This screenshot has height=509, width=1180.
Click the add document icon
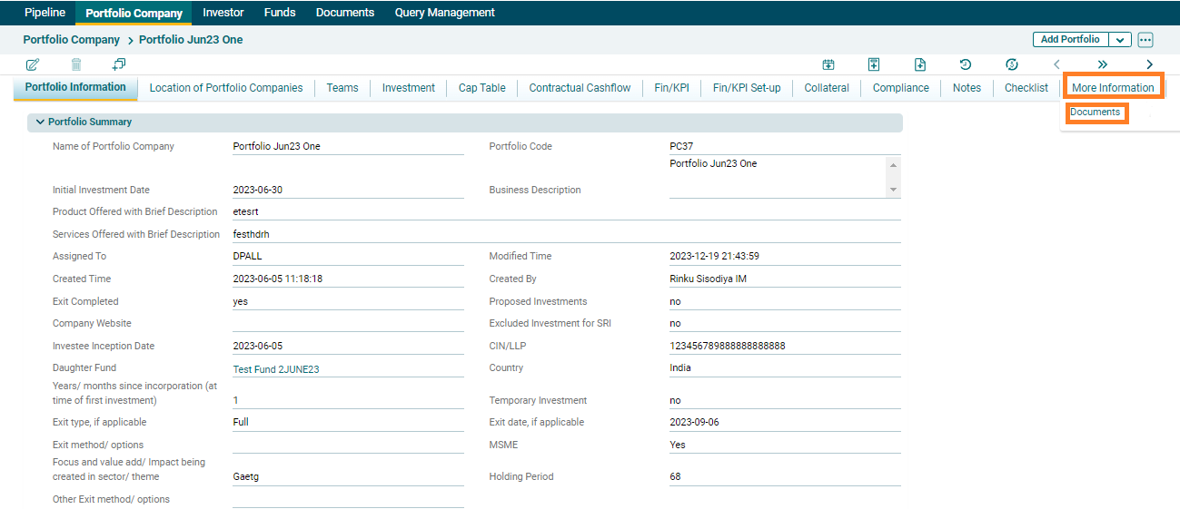pyautogui.click(x=920, y=64)
